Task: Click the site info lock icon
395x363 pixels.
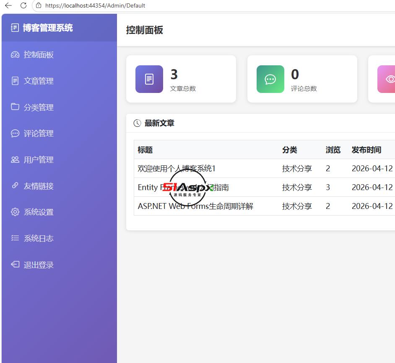Action: tap(39, 5)
